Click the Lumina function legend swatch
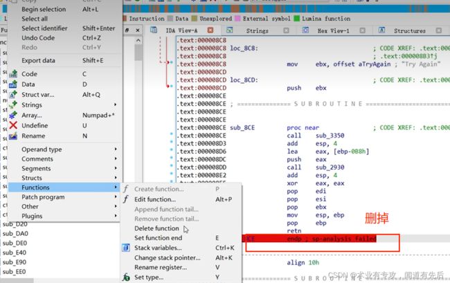This screenshot has width=450, height=283. (x=297, y=19)
